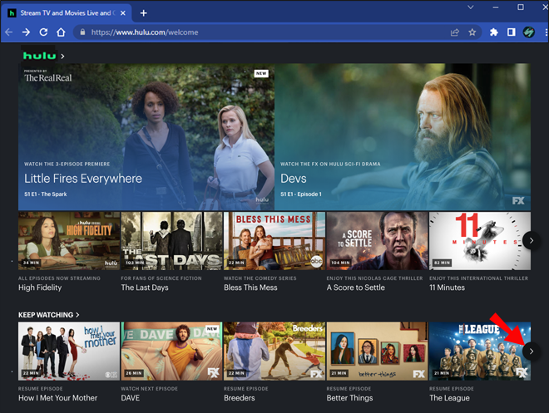This screenshot has width=549, height=413.
Task: Open a new tab with the plus button
Action: click(143, 13)
